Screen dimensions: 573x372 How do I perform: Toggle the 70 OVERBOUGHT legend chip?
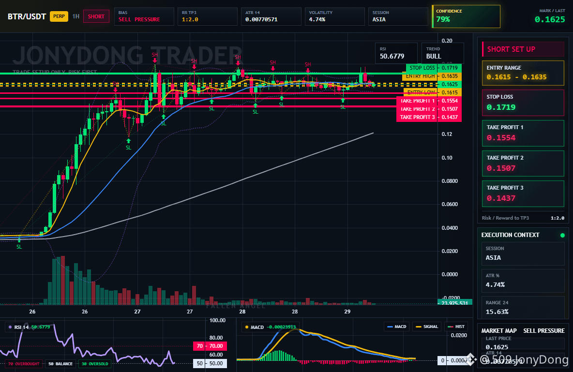coord(23,364)
